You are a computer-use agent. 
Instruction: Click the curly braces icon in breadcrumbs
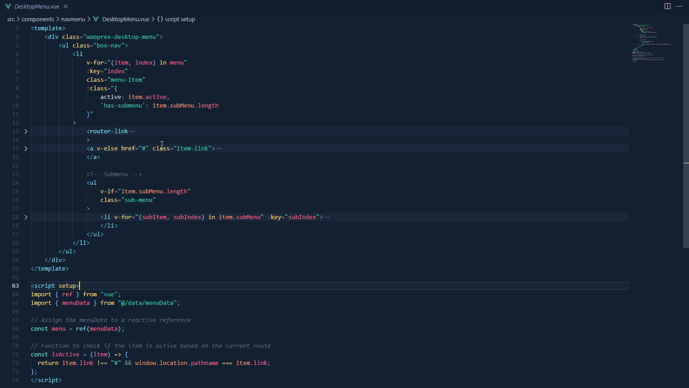coord(160,19)
